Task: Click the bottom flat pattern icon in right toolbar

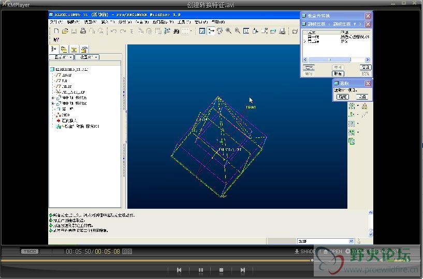Action: pos(352,141)
